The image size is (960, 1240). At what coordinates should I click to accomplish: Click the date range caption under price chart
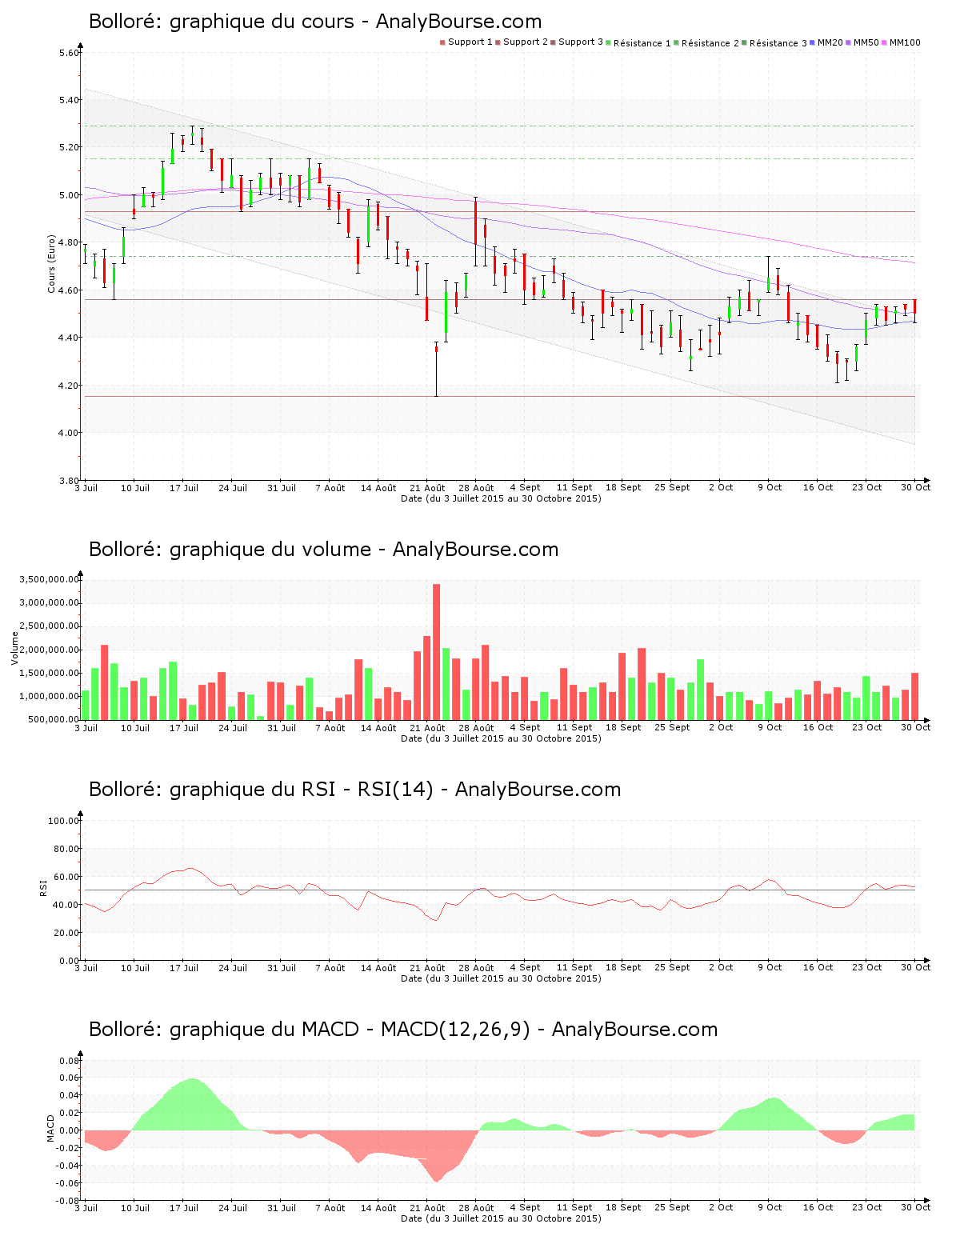click(501, 498)
